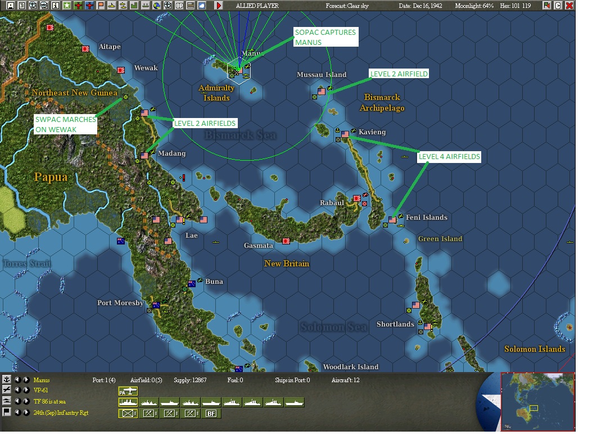Click the single yellow ship toolbar icon
This screenshot has height=435, width=606.
[112, 6]
